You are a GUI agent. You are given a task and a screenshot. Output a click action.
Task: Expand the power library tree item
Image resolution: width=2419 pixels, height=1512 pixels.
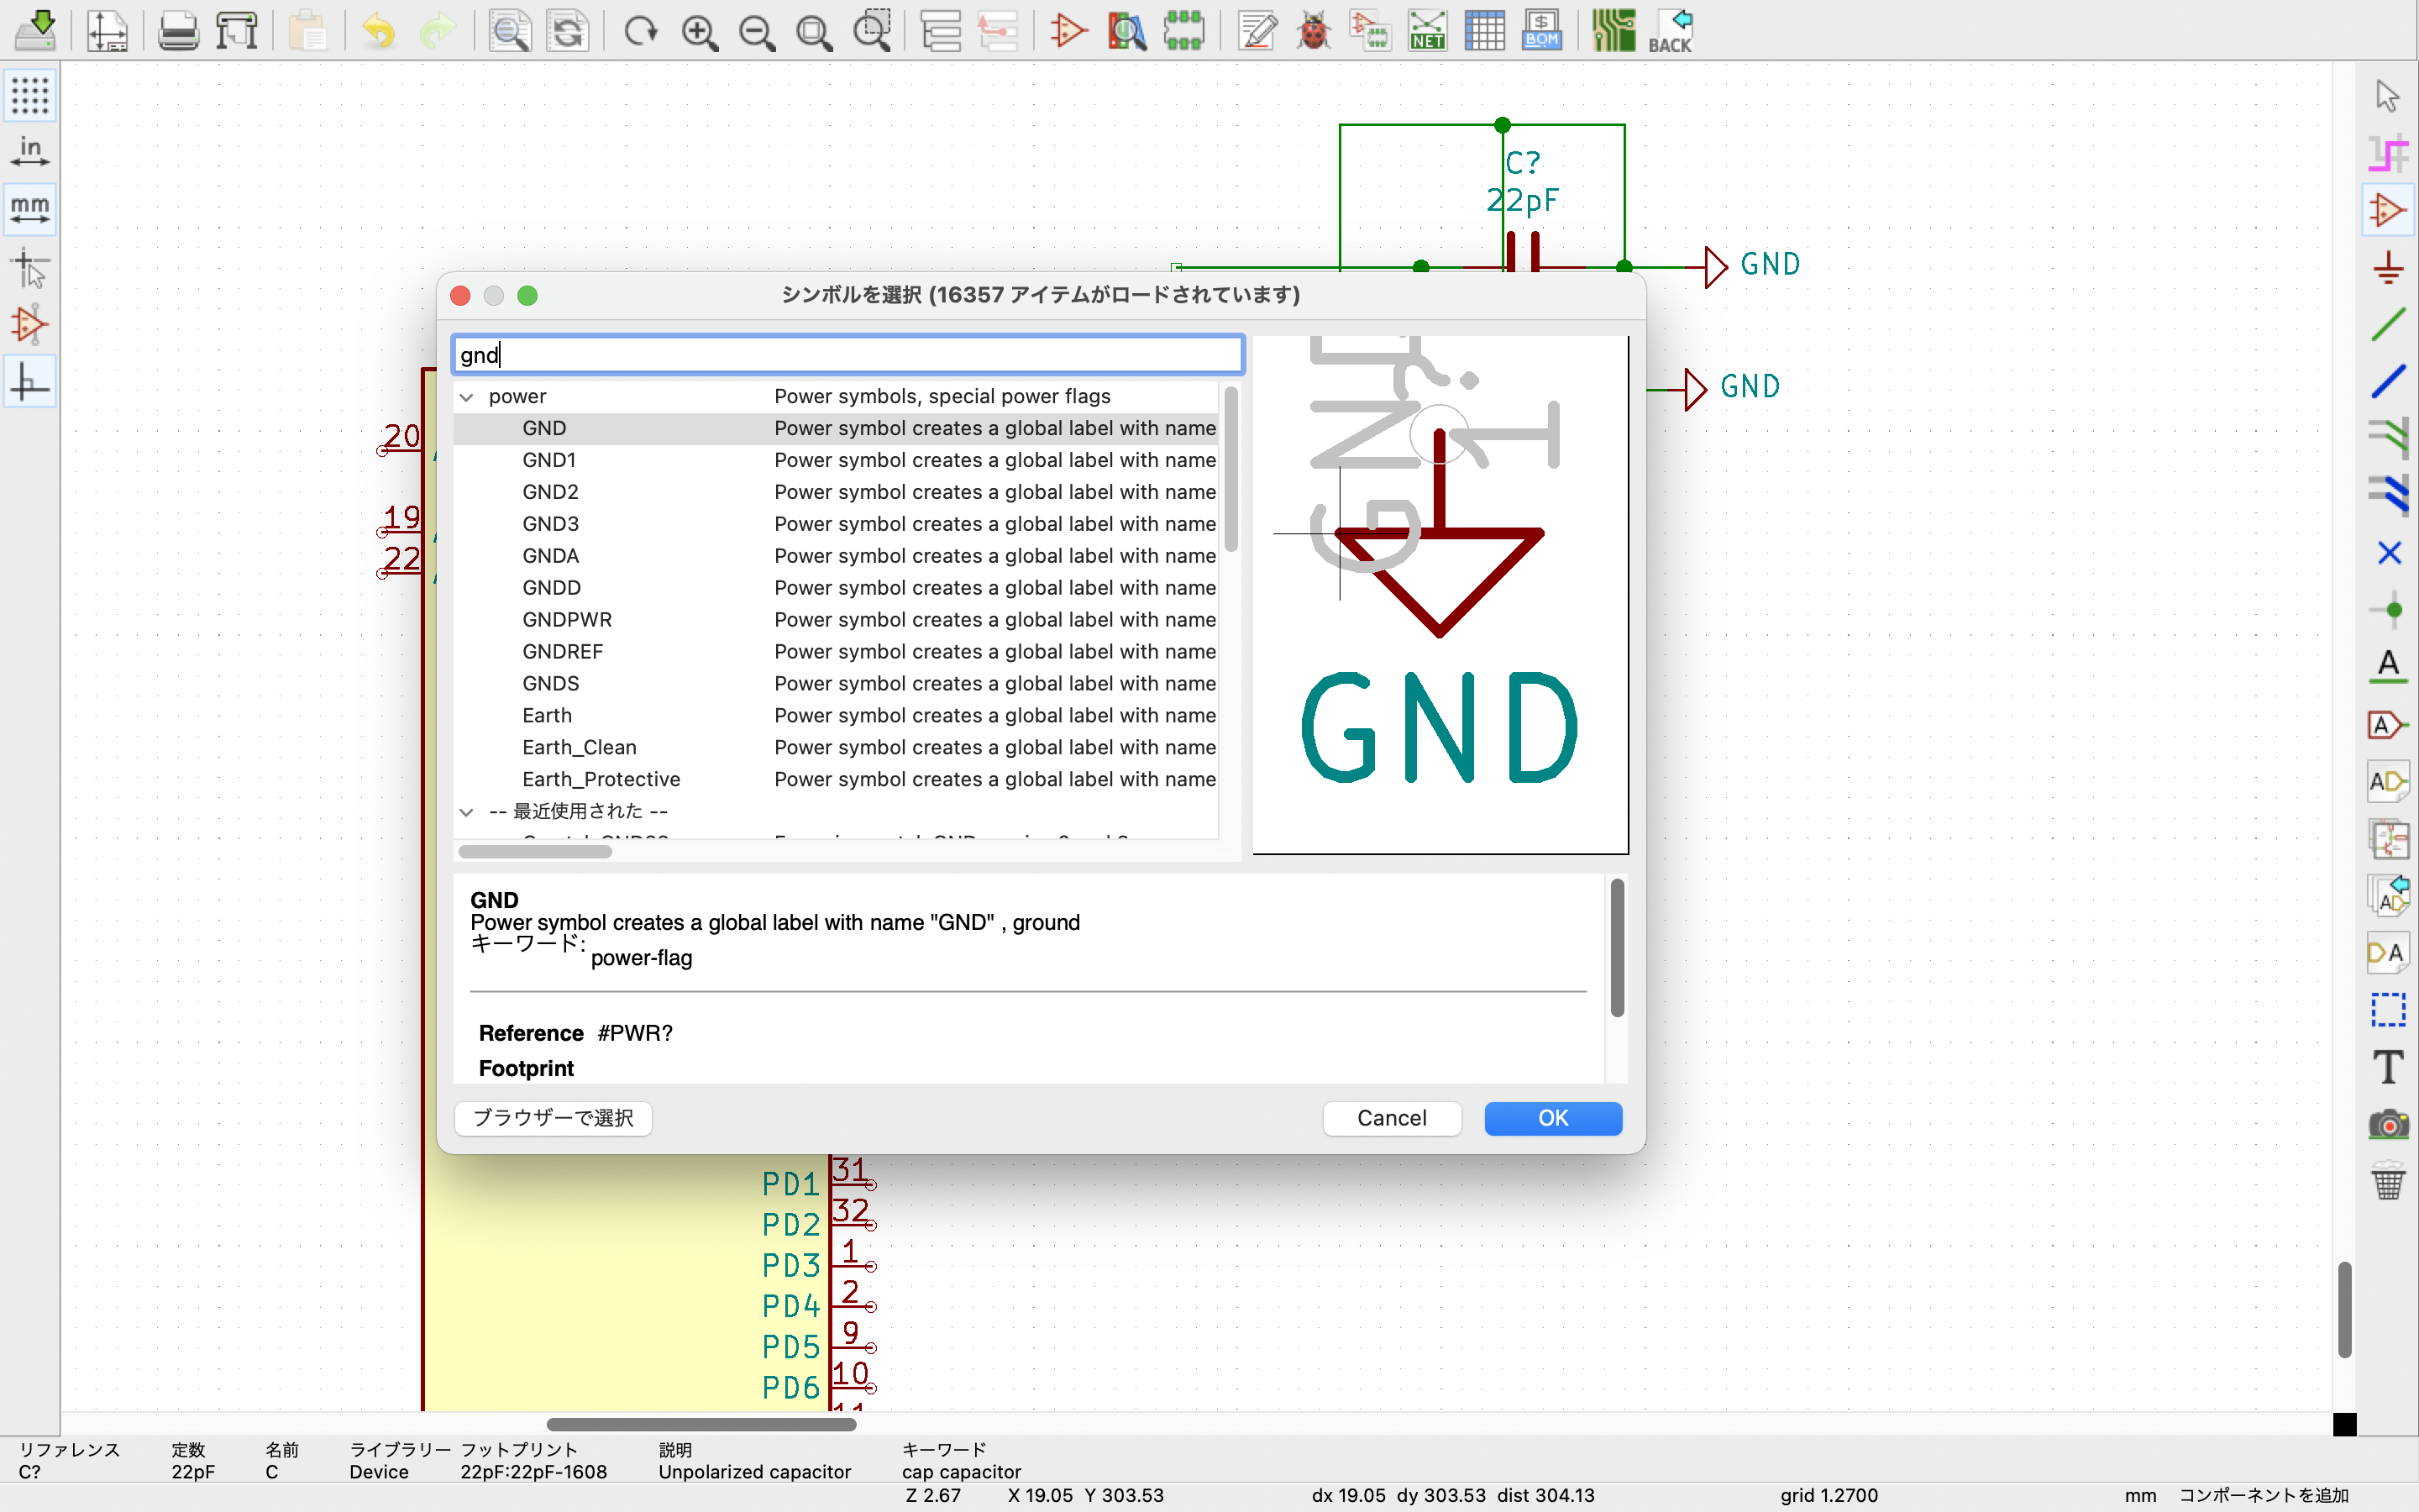pos(467,396)
